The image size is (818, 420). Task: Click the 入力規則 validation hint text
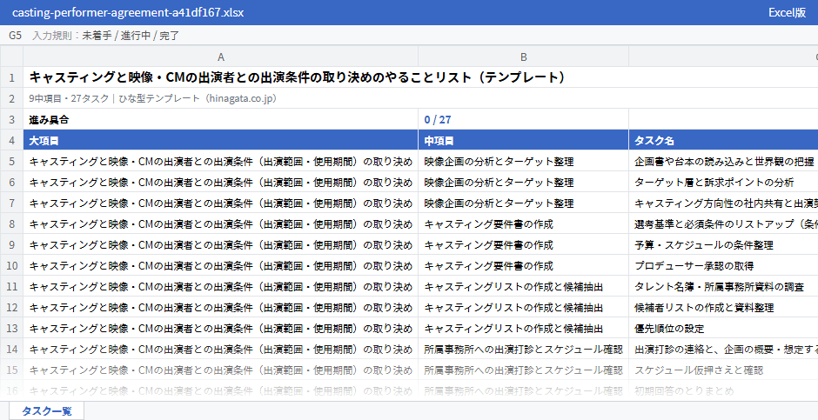click(x=106, y=36)
